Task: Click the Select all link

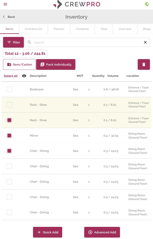Action: click(x=11, y=76)
